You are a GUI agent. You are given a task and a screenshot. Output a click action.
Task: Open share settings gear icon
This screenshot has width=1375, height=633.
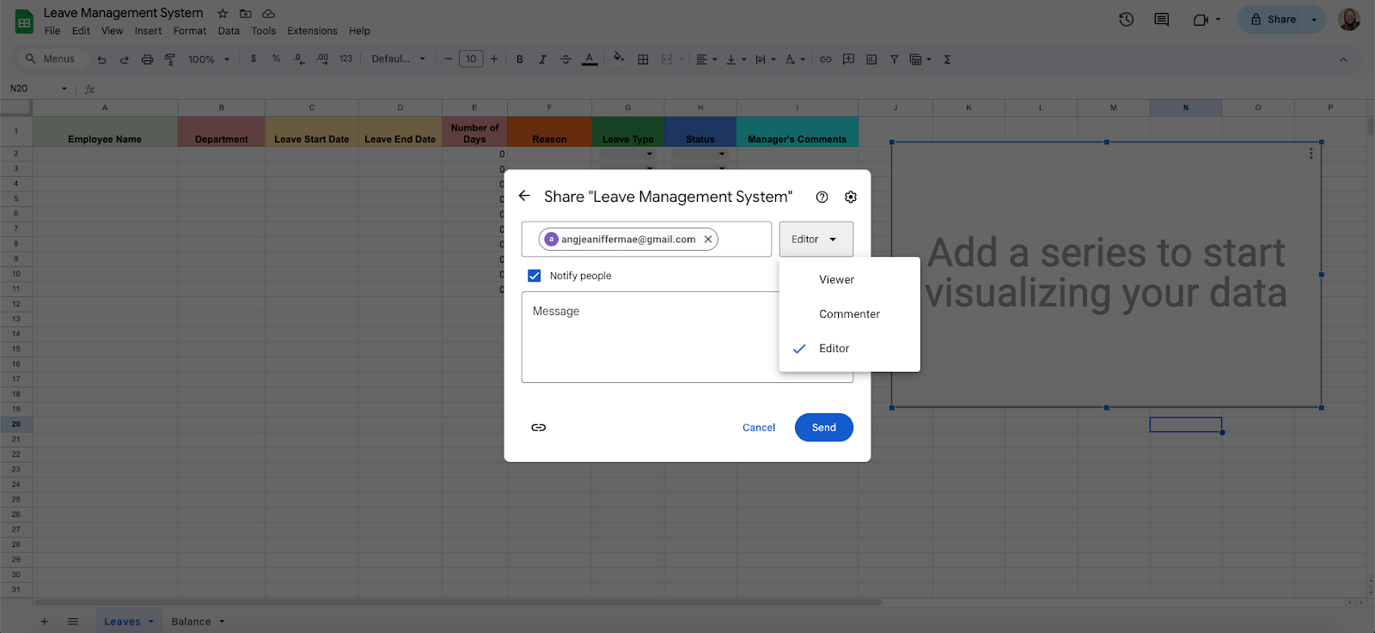[850, 197]
